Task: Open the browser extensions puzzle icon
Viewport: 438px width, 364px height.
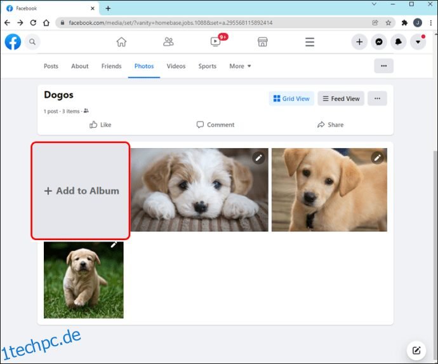Action: (404, 23)
